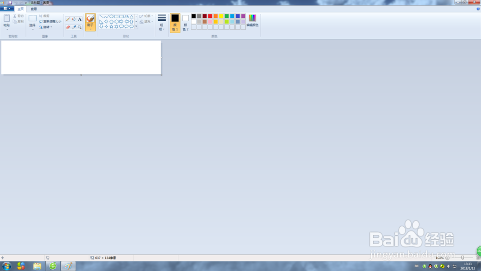The height and width of the screenshot is (271, 481).
Task: Open the Fill (填充) dropdown
Action: tap(146, 22)
